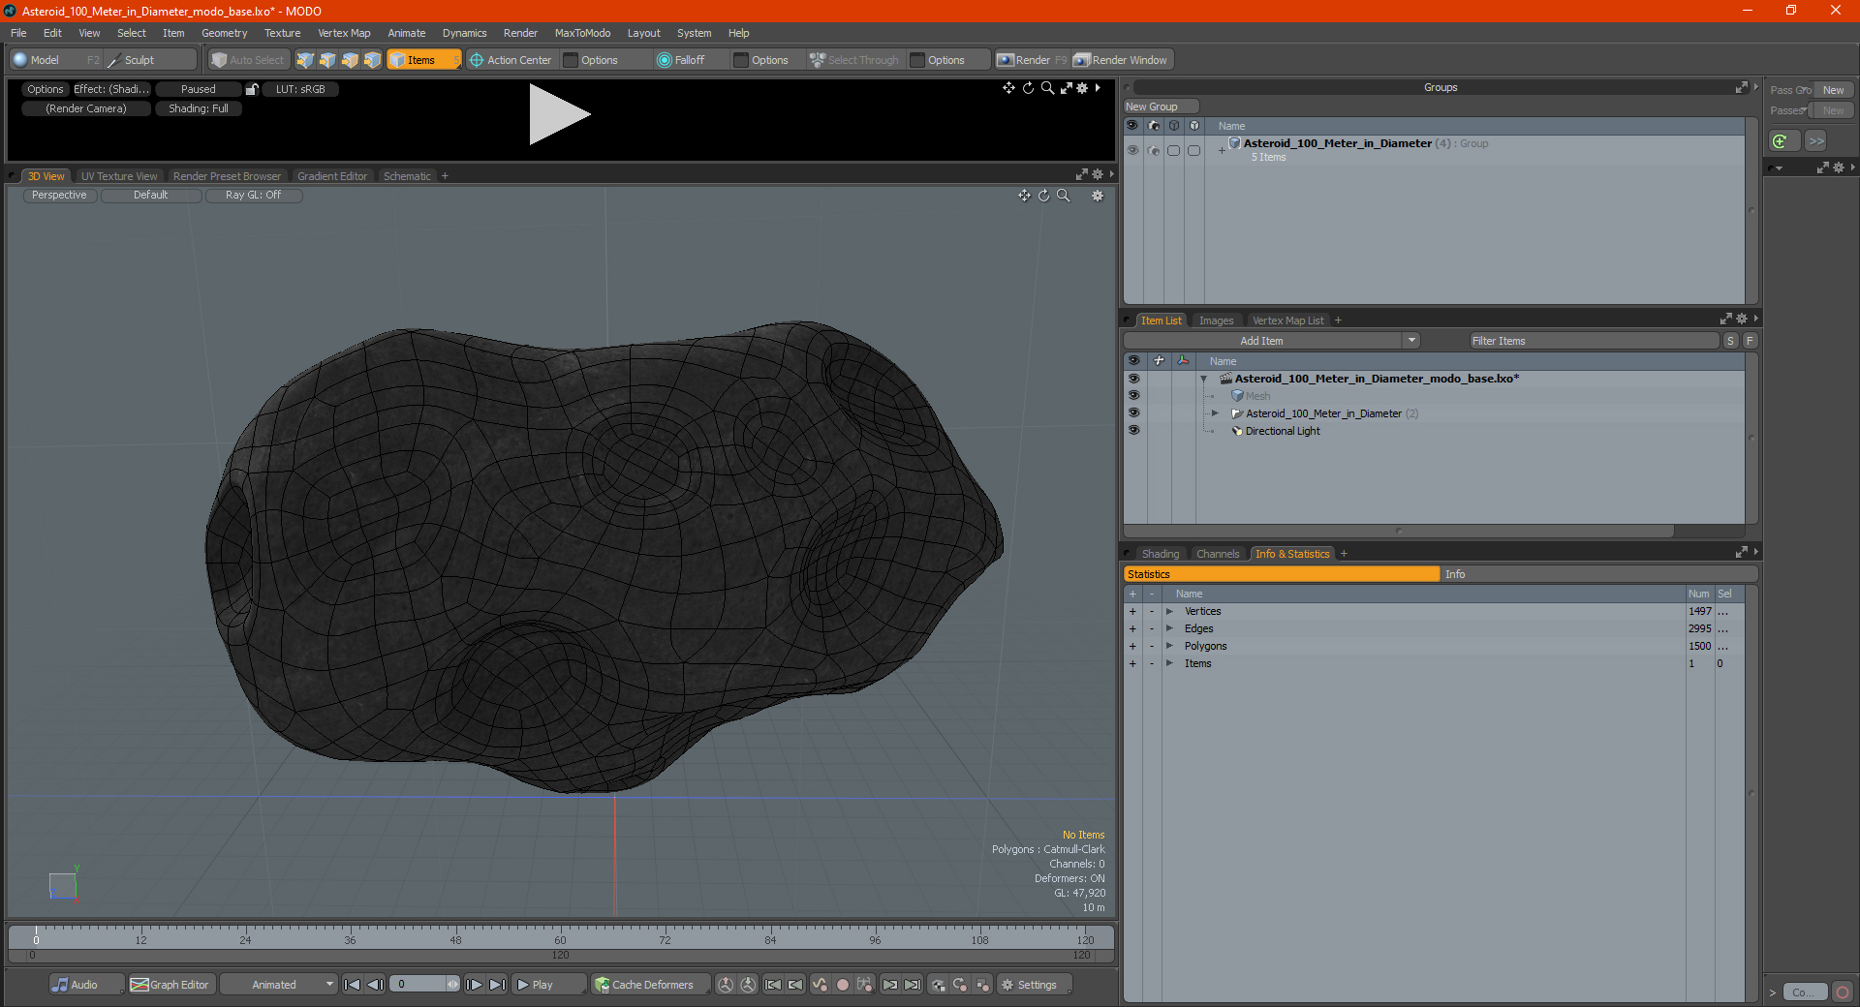Screen dimensions: 1860x1007
Task: Expand Asteroid_100_Meter_in_Diameter folder in Item List
Action: coord(1215,413)
